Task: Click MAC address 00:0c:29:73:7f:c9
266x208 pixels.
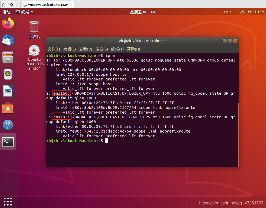Action: [102, 103]
